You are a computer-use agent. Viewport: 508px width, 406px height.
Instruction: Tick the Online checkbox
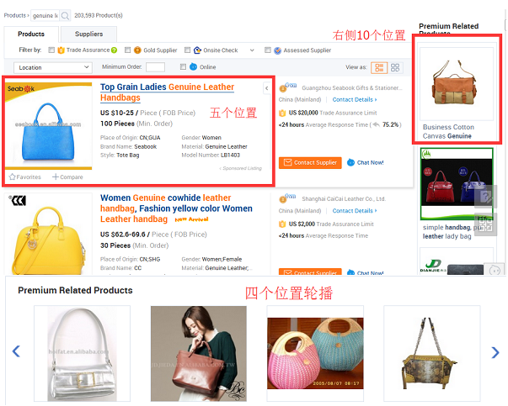point(183,67)
